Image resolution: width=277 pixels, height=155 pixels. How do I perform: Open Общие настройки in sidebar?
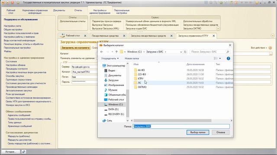pyautogui.click(x=13, y=30)
